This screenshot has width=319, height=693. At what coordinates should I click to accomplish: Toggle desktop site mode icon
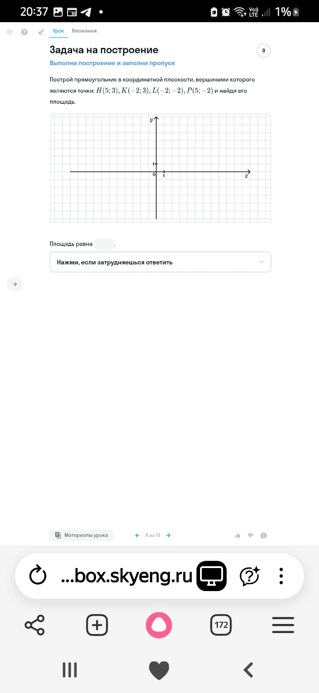click(211, 576)
